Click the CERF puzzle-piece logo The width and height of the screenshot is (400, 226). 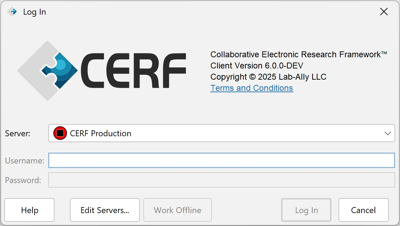coord(48,71)
